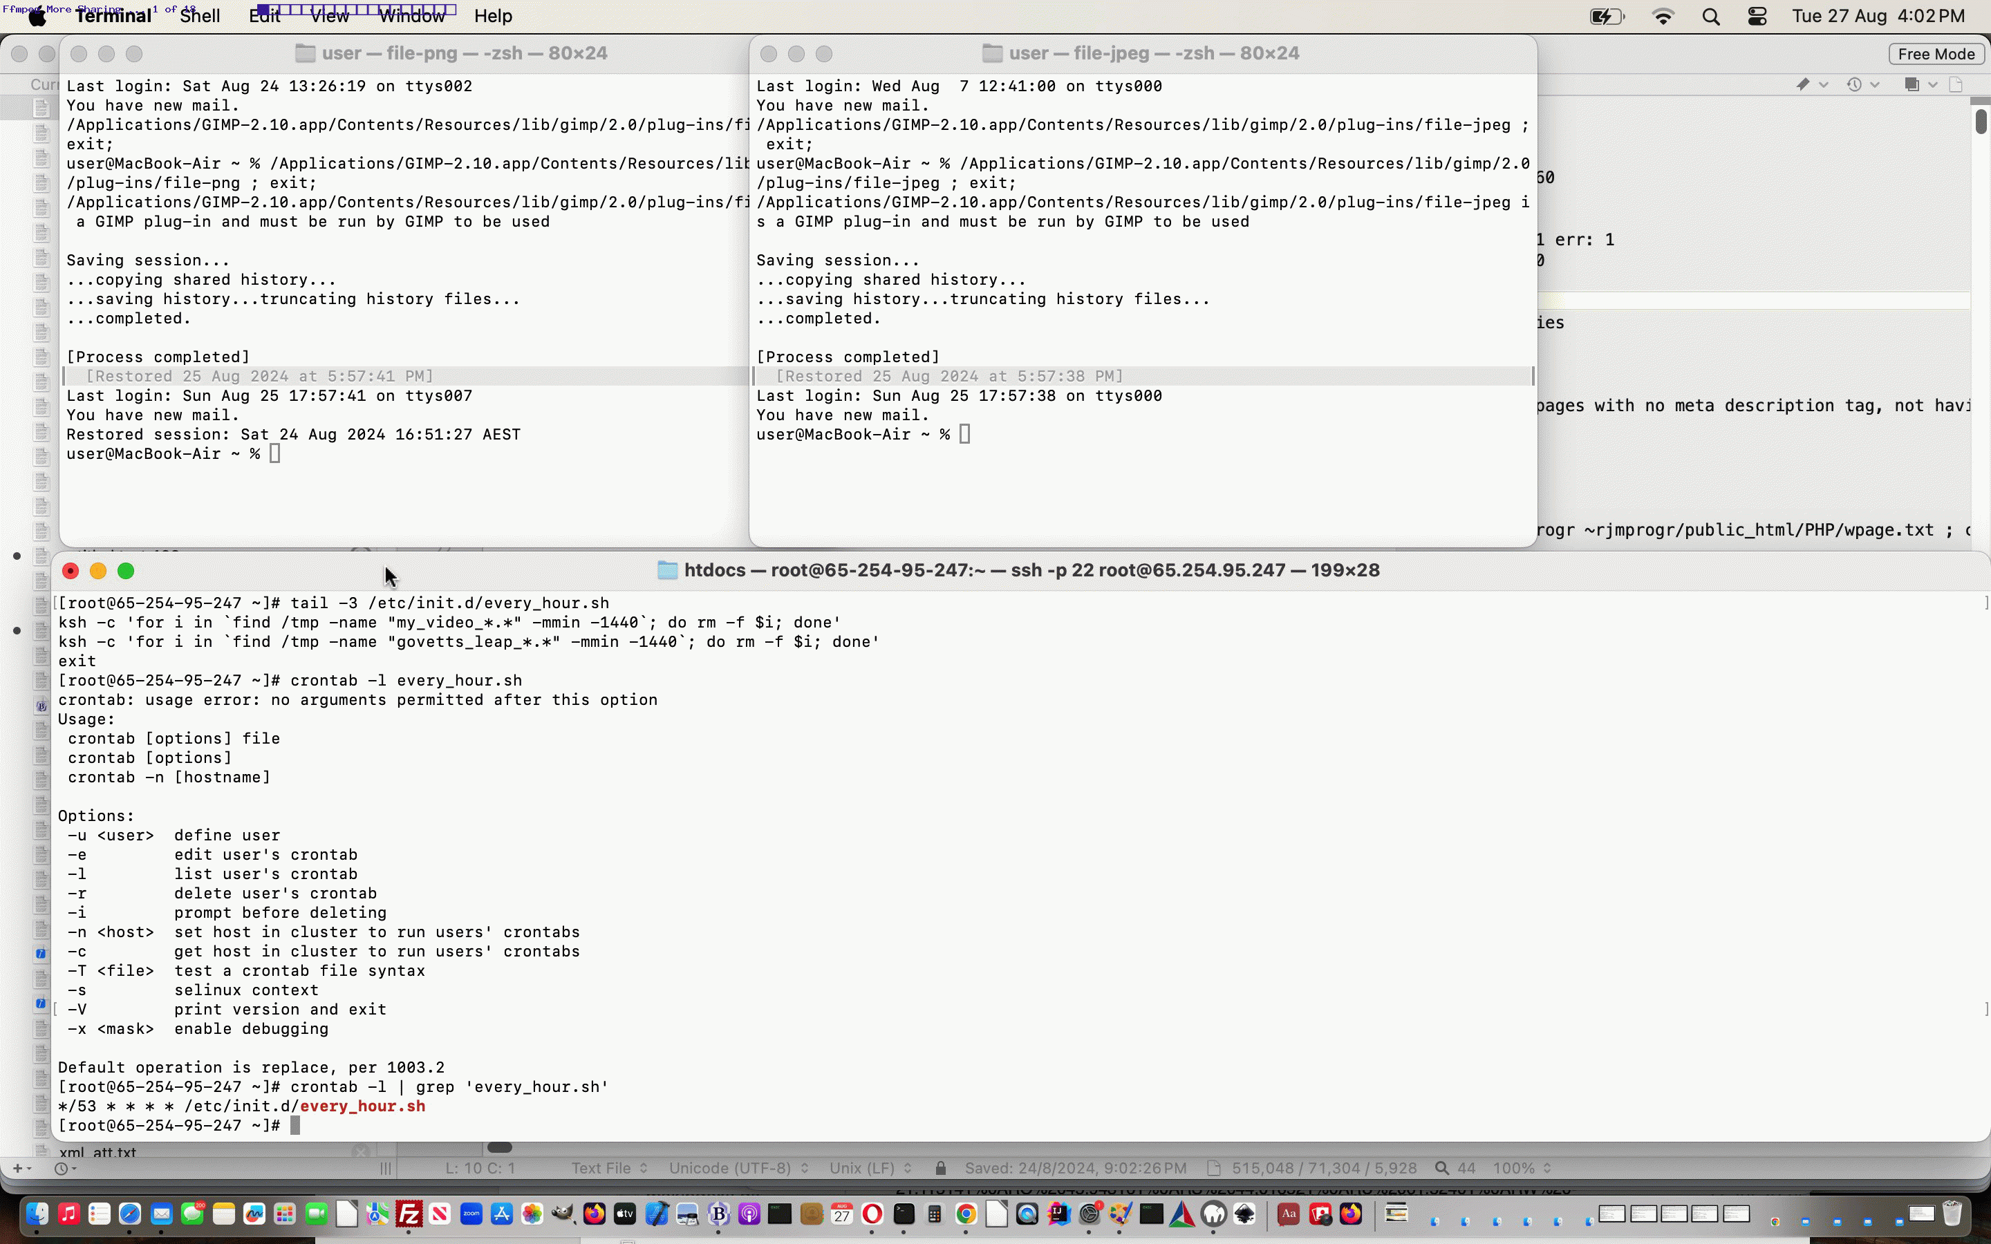The image size is (1991, 1244).
Task: Click the date and time in menu bar
Action: point(1878,17)
